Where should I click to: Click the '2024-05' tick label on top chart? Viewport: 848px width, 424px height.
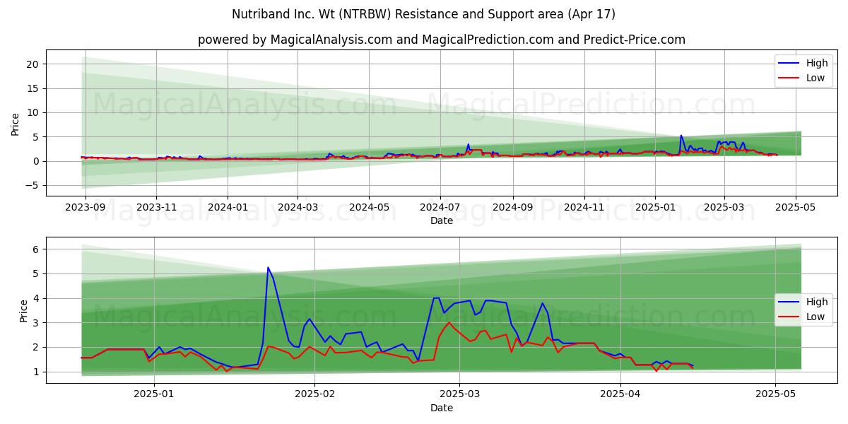click(x=368, y=208)
